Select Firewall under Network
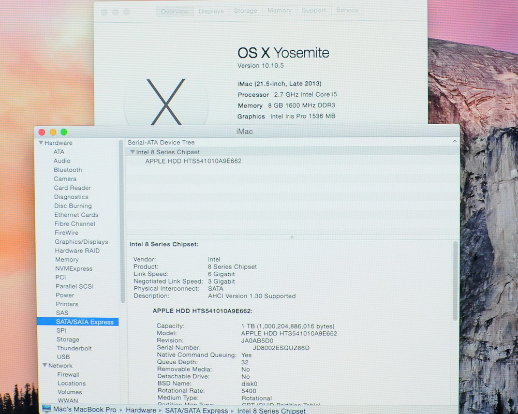518x414 pixels. pyautogui.click(x=68, y=374)
